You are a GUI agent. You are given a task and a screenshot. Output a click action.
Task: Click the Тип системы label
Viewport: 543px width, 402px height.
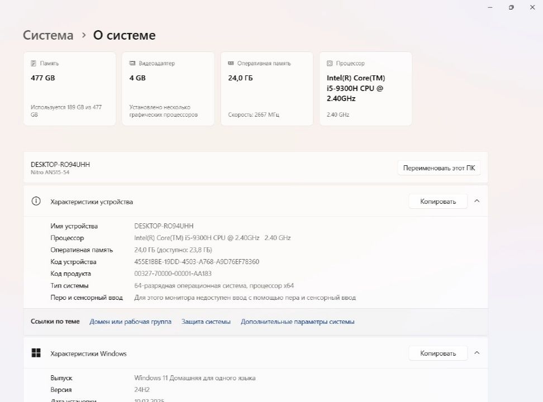pyautogui.click(x=69, y=286)
